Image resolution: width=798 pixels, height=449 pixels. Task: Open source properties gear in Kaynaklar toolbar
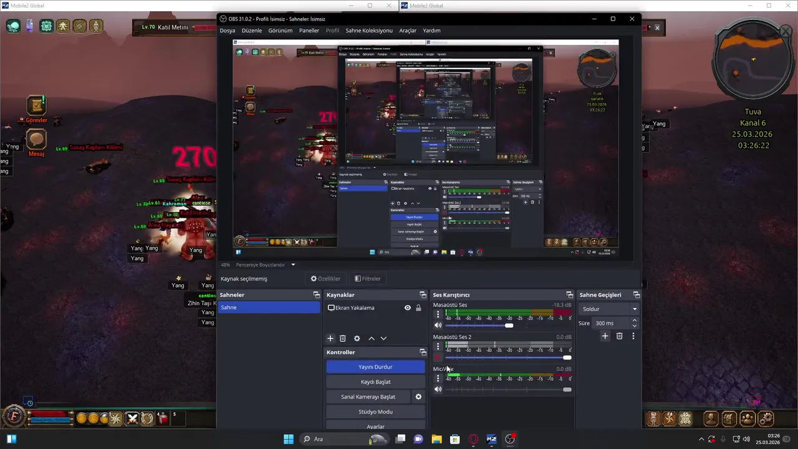[357, 338]
